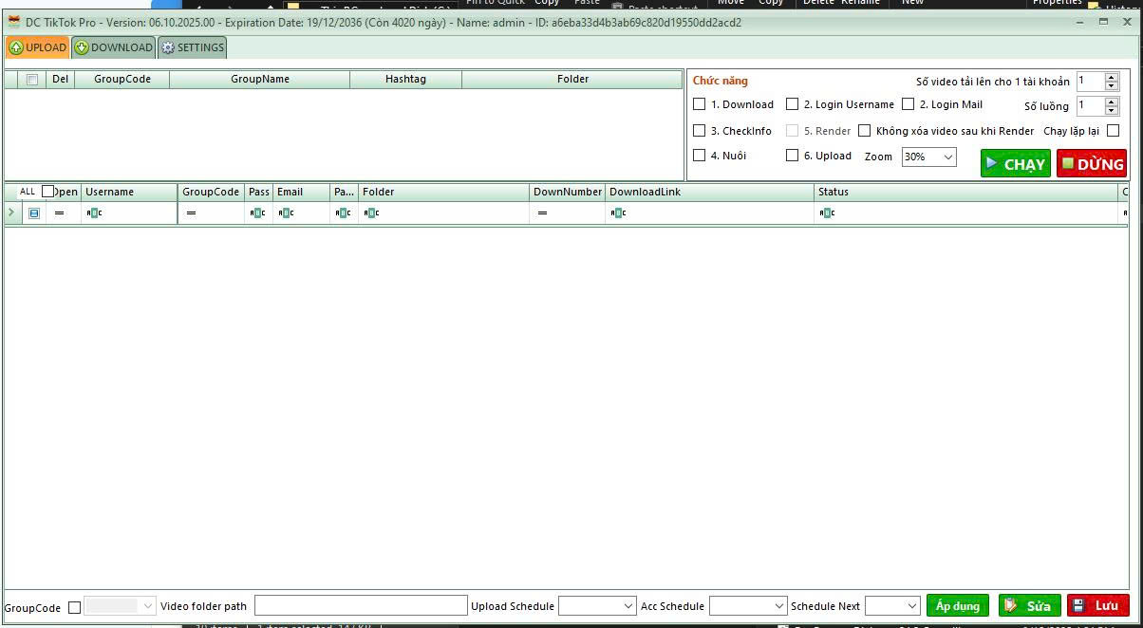The image size is (1143, 628).
Task: Check the 2. Login Mail option
Action: (x=908, y=104)
